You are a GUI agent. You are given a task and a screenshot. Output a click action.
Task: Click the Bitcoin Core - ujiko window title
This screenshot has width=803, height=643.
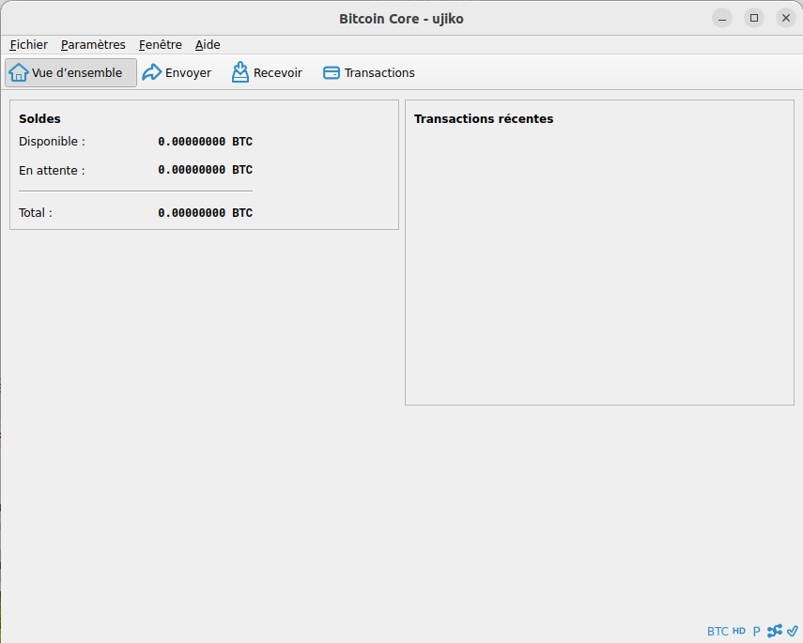pyautogui.click(x=402, y=19)
